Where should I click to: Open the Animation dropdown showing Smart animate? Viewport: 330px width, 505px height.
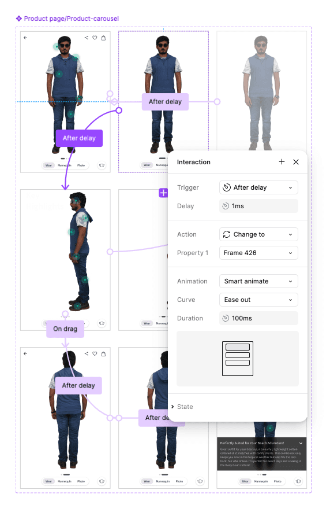click(x=258, y=281)
